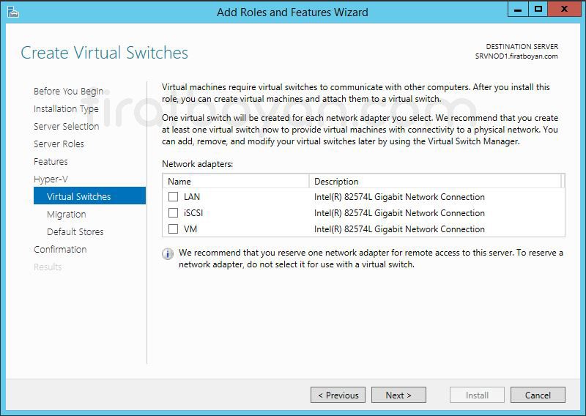This screenshot has height=416, width=586.
Task: Close the Add Roles and Features Wizard
Action: coord(564,10)
